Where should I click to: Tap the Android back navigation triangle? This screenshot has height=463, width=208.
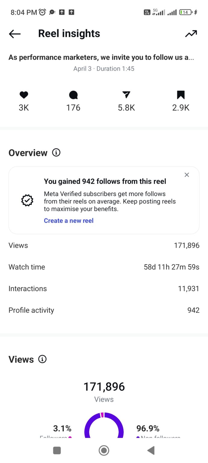[151, 450]
